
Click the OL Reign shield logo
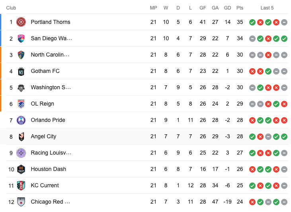[21, 104]
